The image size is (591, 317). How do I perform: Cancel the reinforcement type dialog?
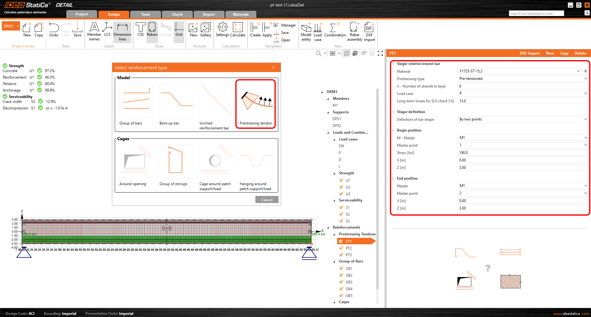(267, 200)
